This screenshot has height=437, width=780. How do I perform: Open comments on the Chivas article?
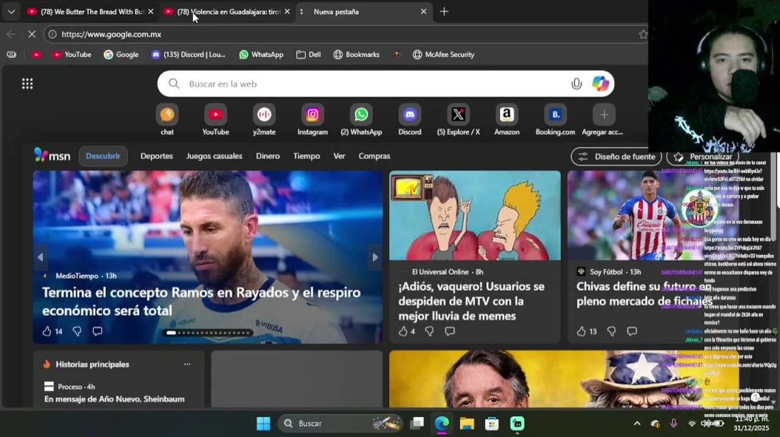pos(632,331)
